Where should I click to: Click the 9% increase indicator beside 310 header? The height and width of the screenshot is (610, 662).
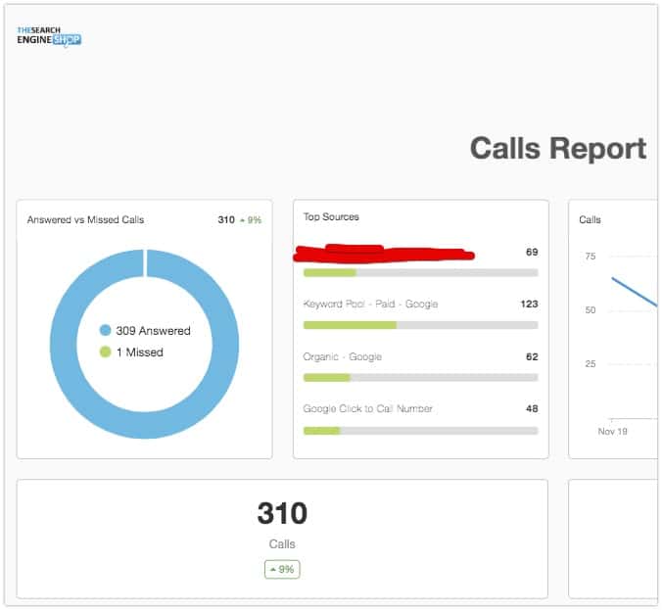point(251,220)
